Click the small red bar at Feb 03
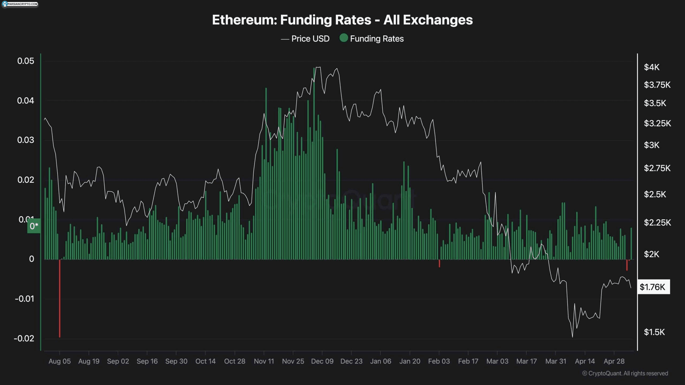Viewport: 685px width, 385px height. (439, 263)
